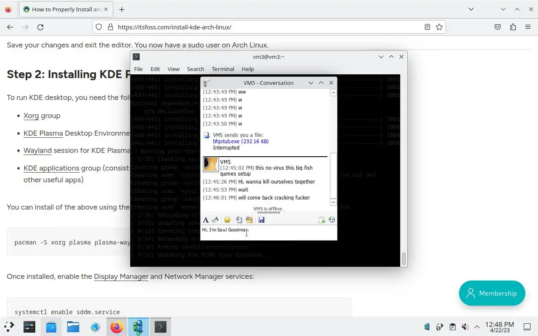Click the attach folder paperclip icon
Screen dimensions: 538x336
249,220
